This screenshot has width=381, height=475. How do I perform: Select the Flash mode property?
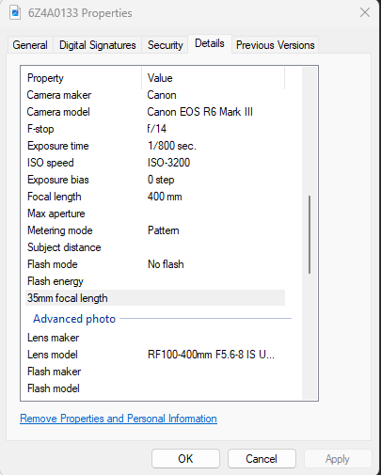click(53, 264)
